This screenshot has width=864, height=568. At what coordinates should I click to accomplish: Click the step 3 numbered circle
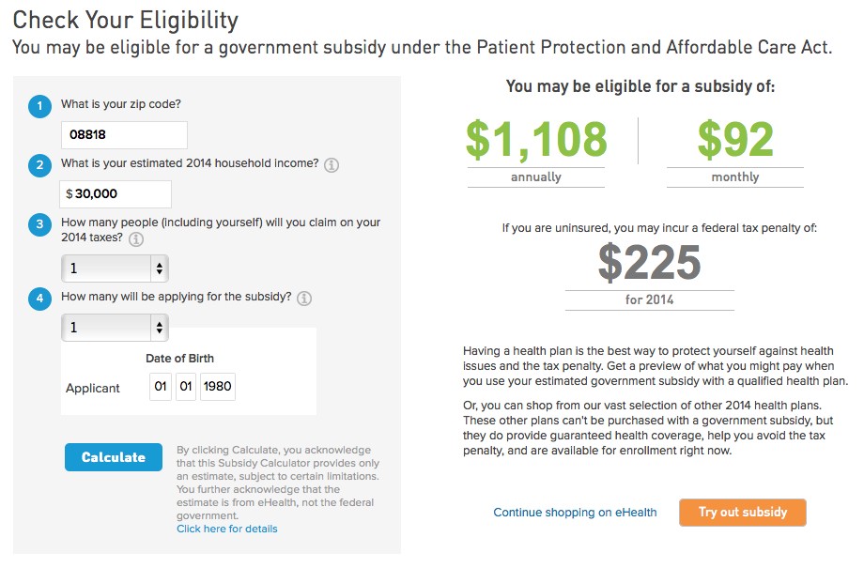click(39, 224)
